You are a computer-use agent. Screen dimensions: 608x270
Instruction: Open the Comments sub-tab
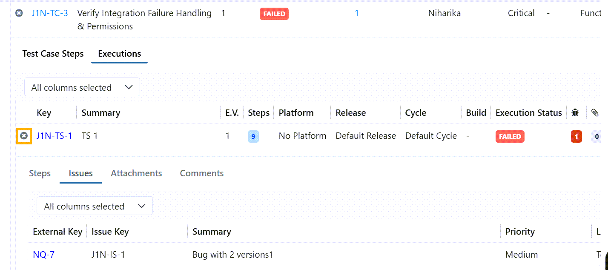(x=201, y=173)
